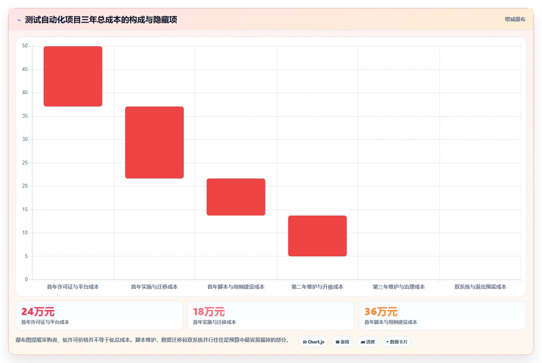Click the 表格 tag chip
This screenshot has height=363, width=542.
coord(342,342)
